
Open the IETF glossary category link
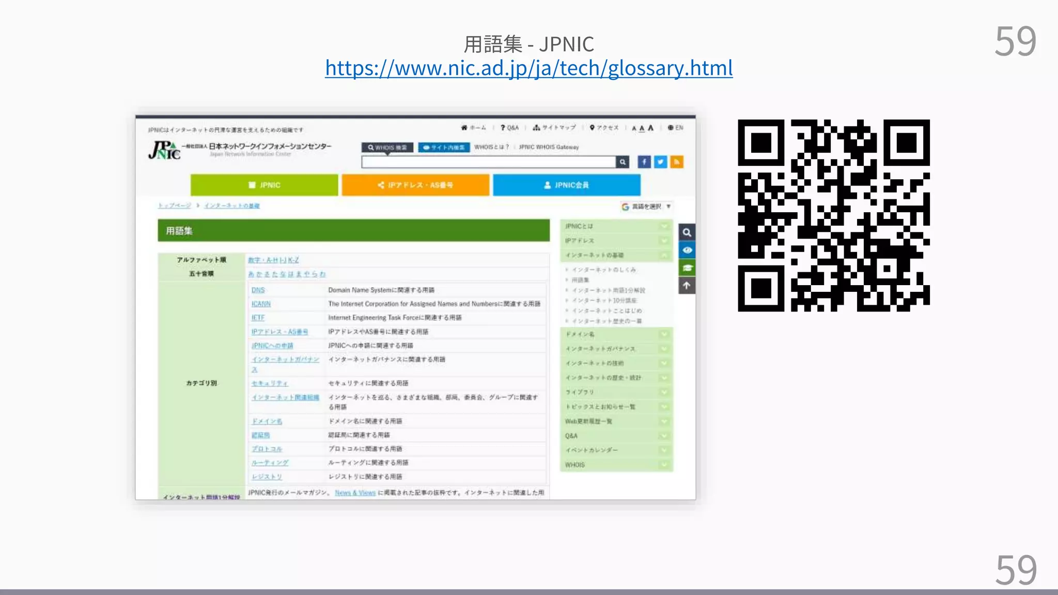tap(258, 318)
